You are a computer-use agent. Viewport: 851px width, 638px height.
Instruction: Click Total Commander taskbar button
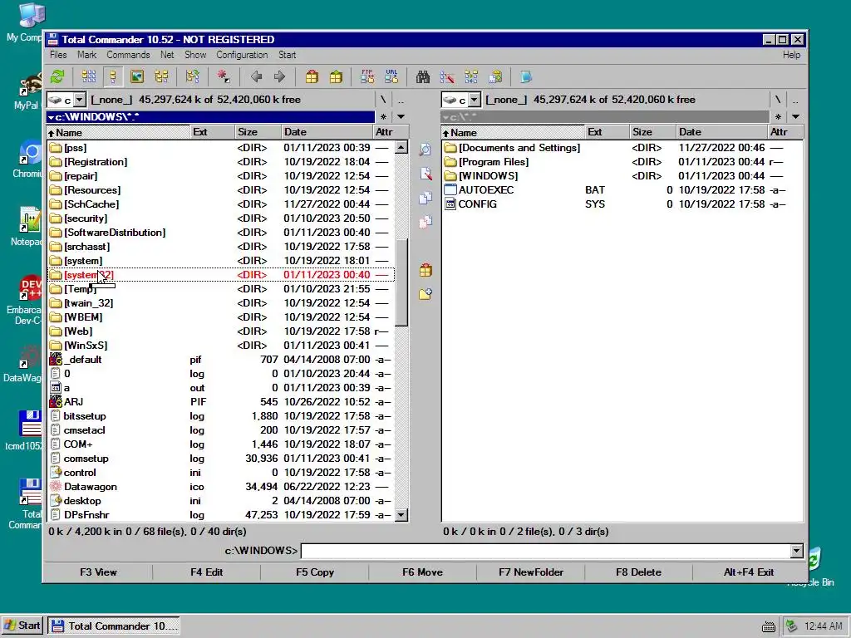coord(113,626)
